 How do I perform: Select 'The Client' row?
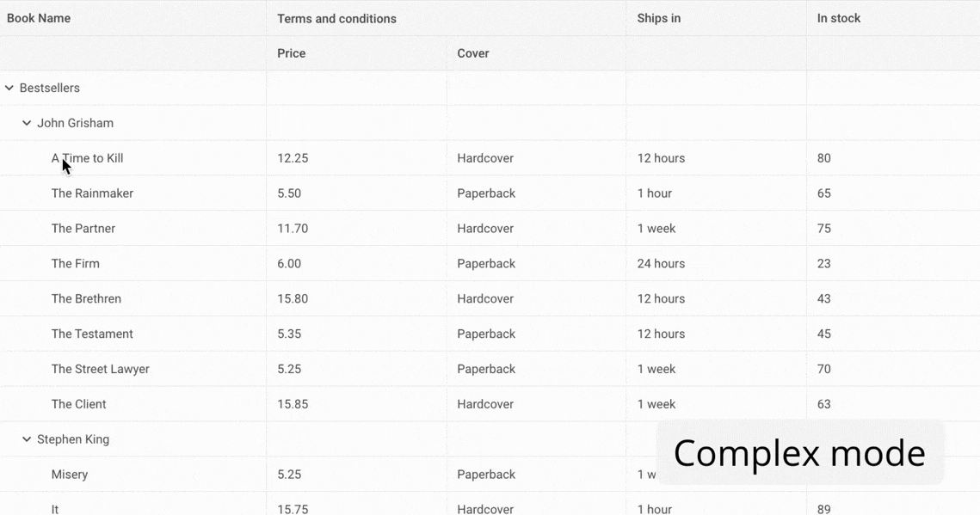pos(78,403)
